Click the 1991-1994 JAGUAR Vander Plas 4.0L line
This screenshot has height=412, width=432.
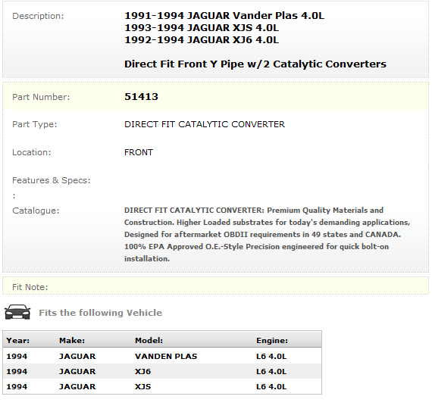(x=224, y=15)
